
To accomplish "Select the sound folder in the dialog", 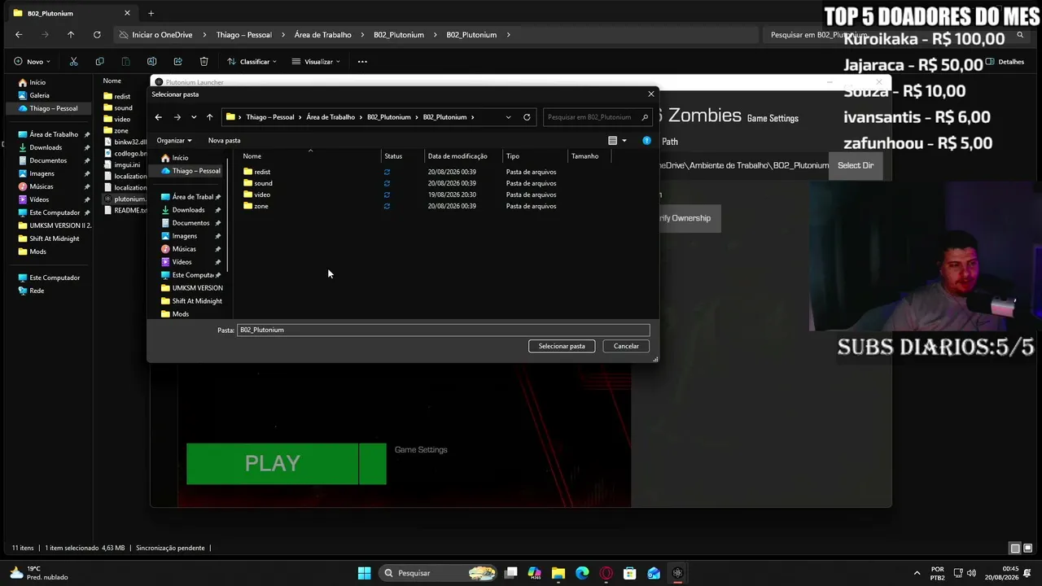I will (x=263, y=183).
